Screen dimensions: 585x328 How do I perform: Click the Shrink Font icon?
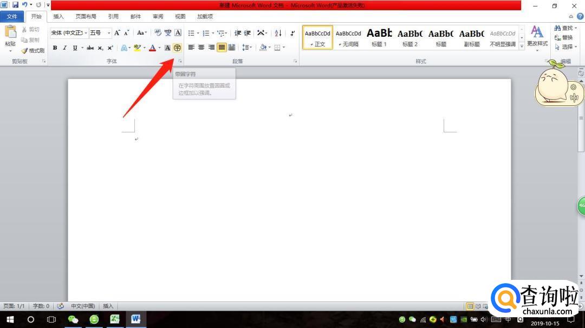click(126, 33)
